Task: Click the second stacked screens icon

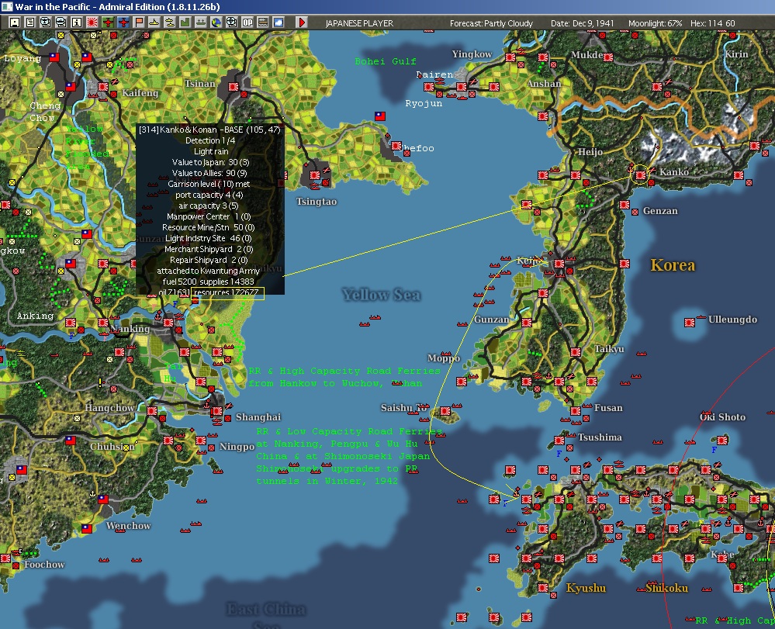Action: 61,22
